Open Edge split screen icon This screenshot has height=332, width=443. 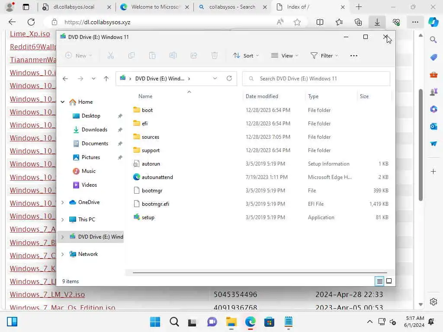[x=320, y=22]
